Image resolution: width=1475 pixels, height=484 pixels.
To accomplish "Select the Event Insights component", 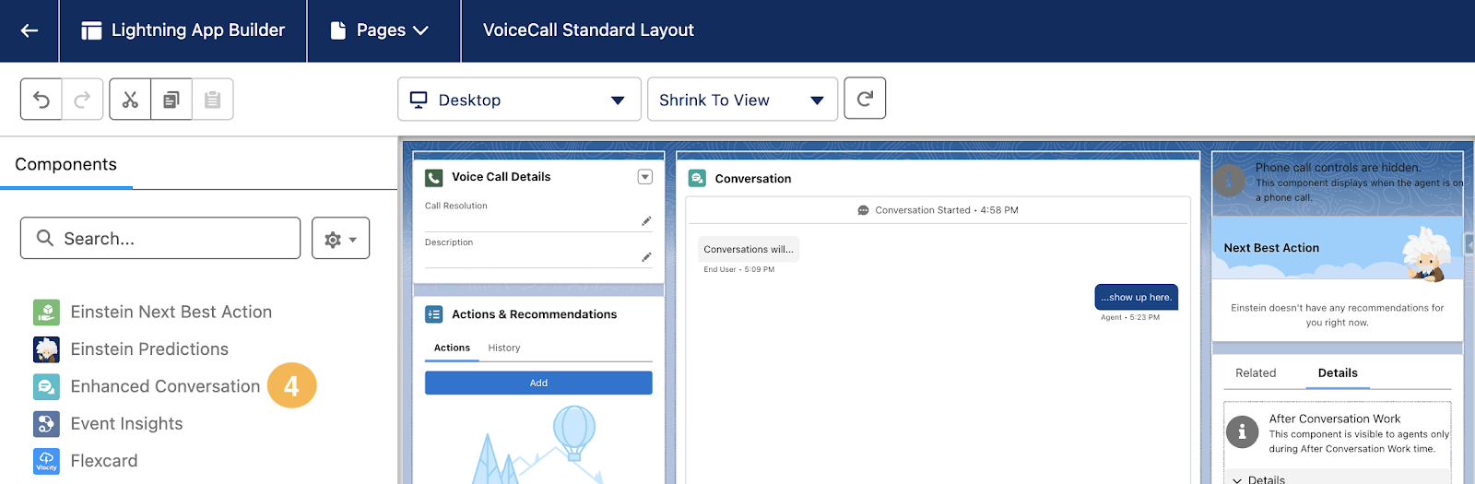I will click(127, 424).
